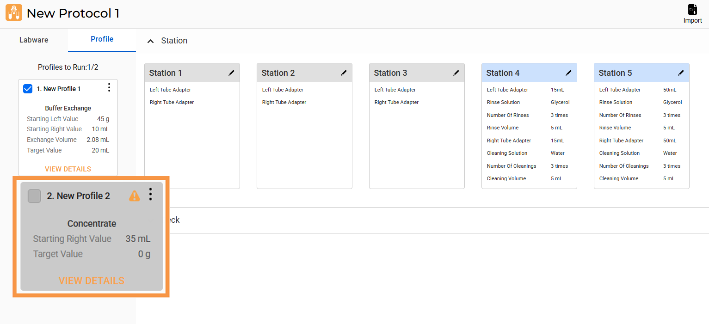The width and height of the screenshot is (709, 324).
Task: Collapse the Station section chevron
Action: click(150, 41)
